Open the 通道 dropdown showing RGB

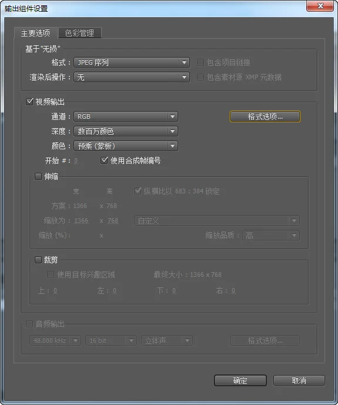point(126,116)
